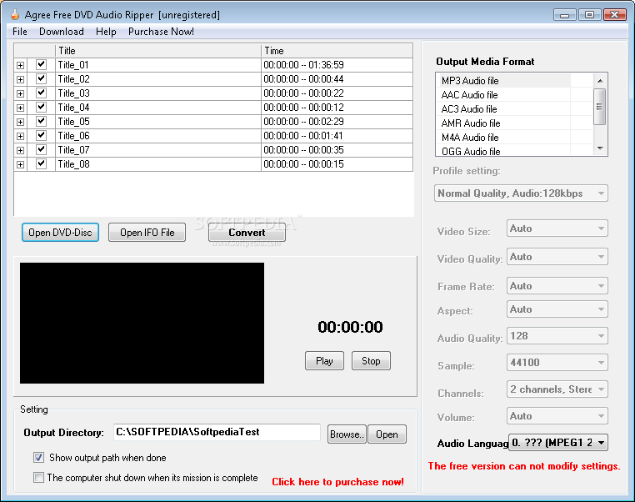Select AC3 Audio file format

(469, 109)
